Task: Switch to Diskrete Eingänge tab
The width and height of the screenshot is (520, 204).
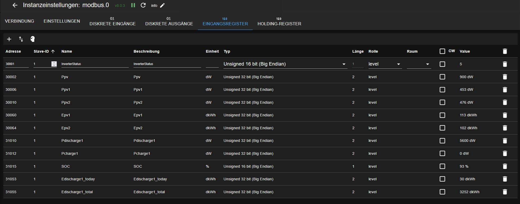Action: (113, 21)
